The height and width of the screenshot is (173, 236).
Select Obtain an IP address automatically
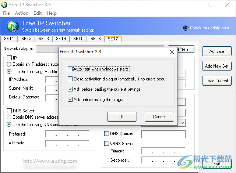(9, 64)
